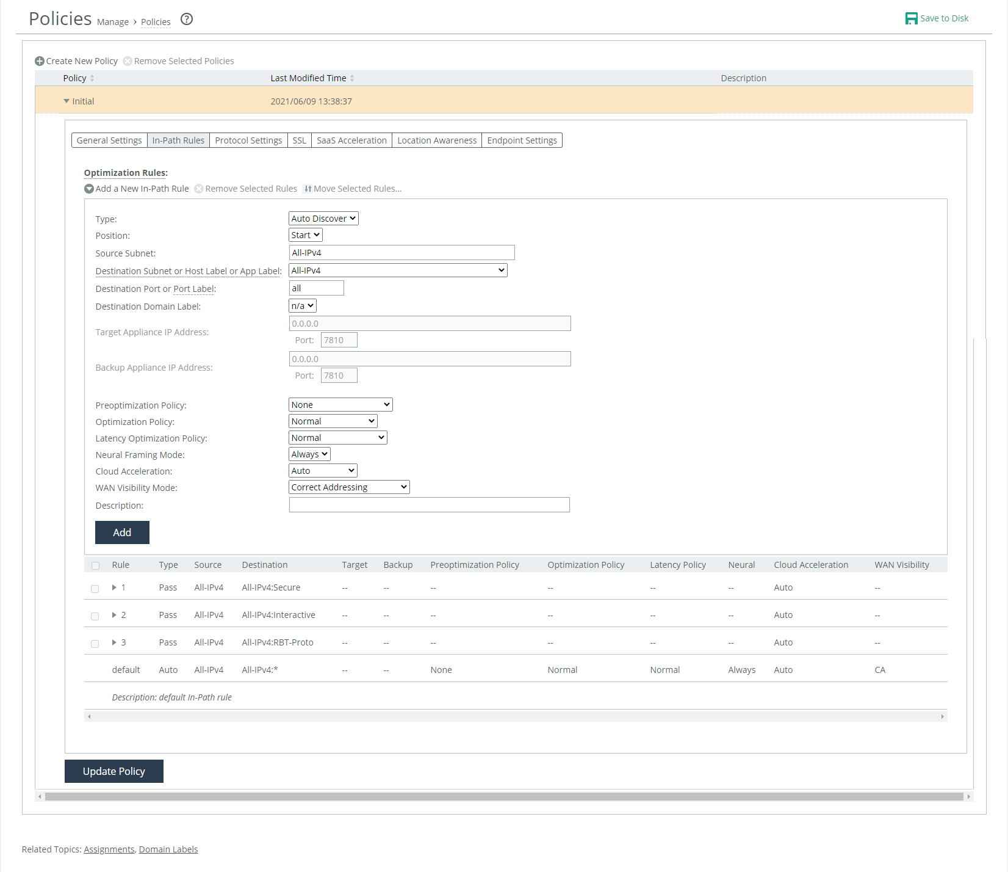Image resolution: width=1008 pixels, height=872 pixels.
Task: Click the Policies breadcrumb link
Action: click(x=156, y=22)
